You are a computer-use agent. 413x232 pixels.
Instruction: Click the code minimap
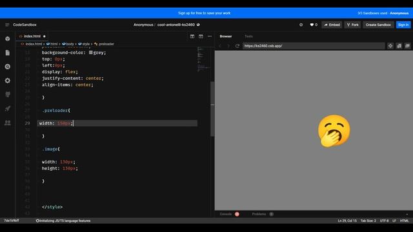point(203,59)
